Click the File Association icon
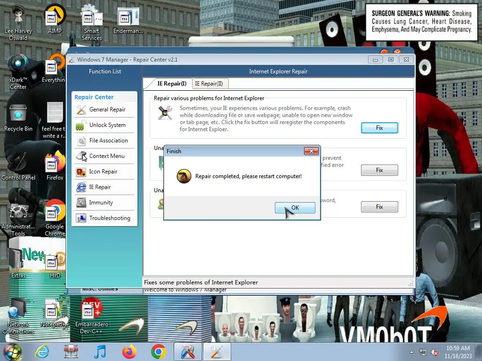Viewport: 482px width, 361px height. (81, 141)
